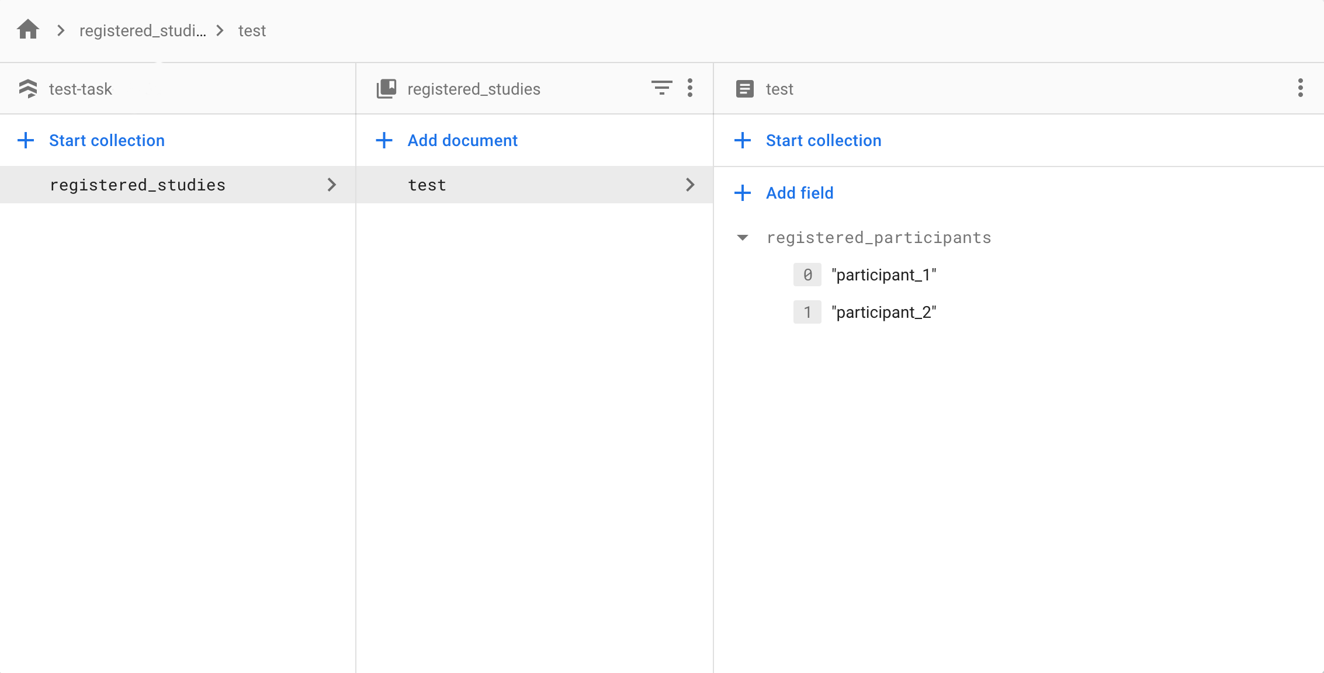
Task: Click plus icon beside test document's Start collection
Action: click(743, 140)
